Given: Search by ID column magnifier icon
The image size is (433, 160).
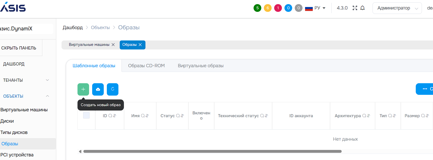Looking at the screenshot, I should click(x=110, y=116).
